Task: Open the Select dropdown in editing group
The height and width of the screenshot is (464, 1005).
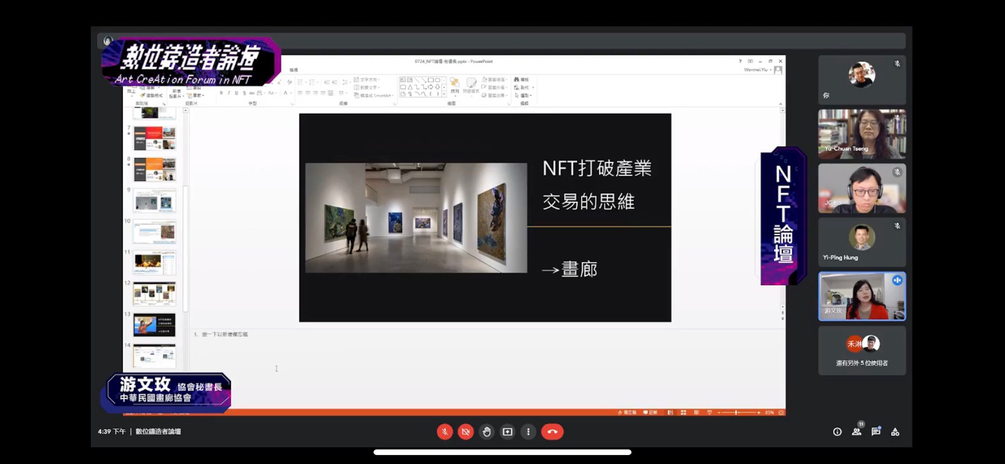Action: click(523, 95)
